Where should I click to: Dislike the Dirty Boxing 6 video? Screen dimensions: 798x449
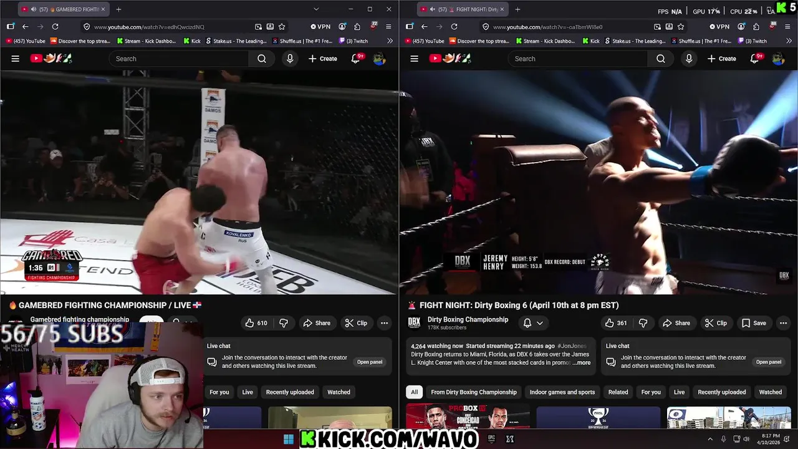643,323
